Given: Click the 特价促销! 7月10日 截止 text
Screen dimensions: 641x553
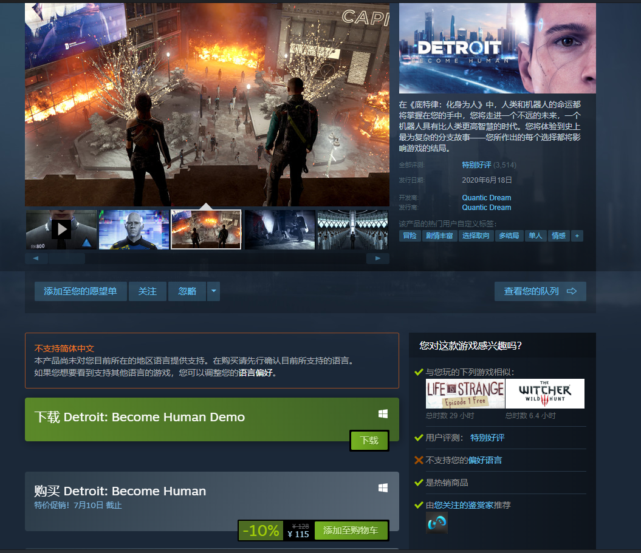Looking at the screenshot, I should pyautogui.click(x=78, y=505).
